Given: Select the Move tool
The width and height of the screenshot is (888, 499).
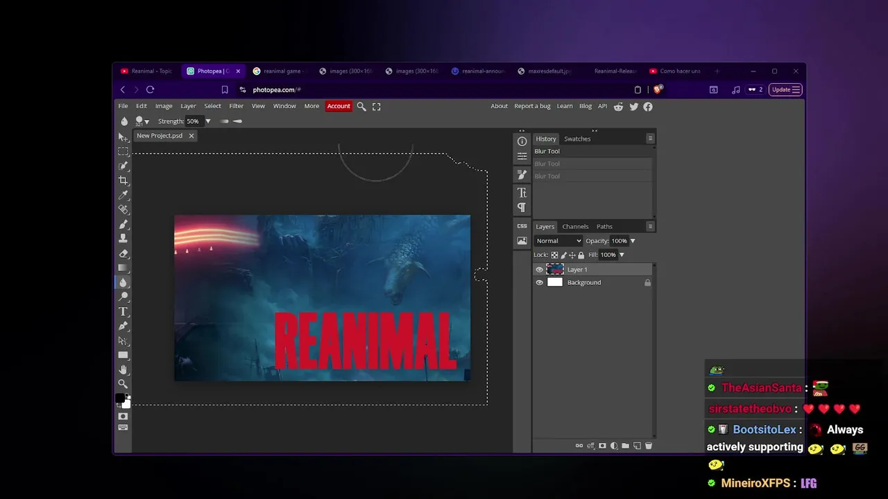Looking at the screenshot, I should pos(123,137).
